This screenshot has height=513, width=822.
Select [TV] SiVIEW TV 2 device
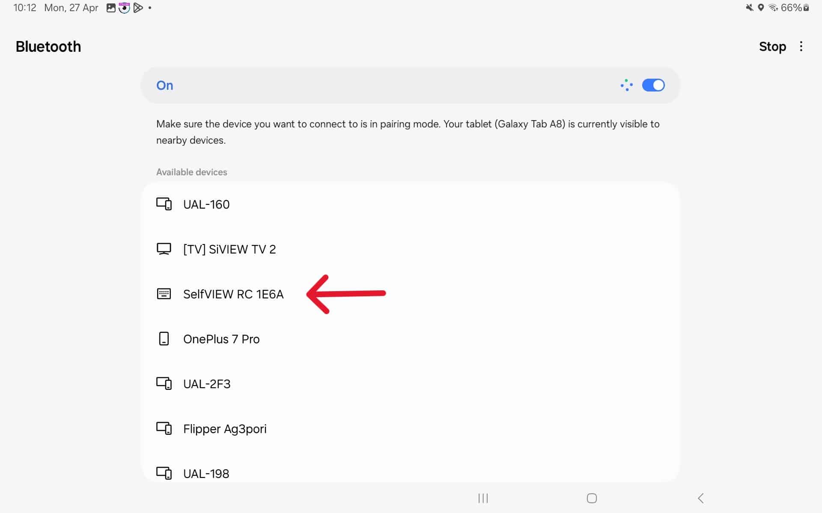coord(229,249)
